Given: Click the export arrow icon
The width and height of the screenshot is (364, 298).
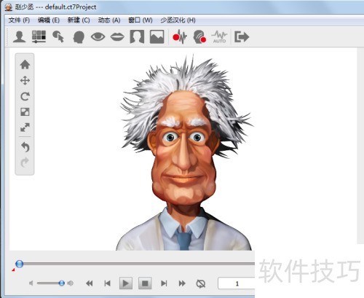Looking at the screenshot, I should click(242, 37).
